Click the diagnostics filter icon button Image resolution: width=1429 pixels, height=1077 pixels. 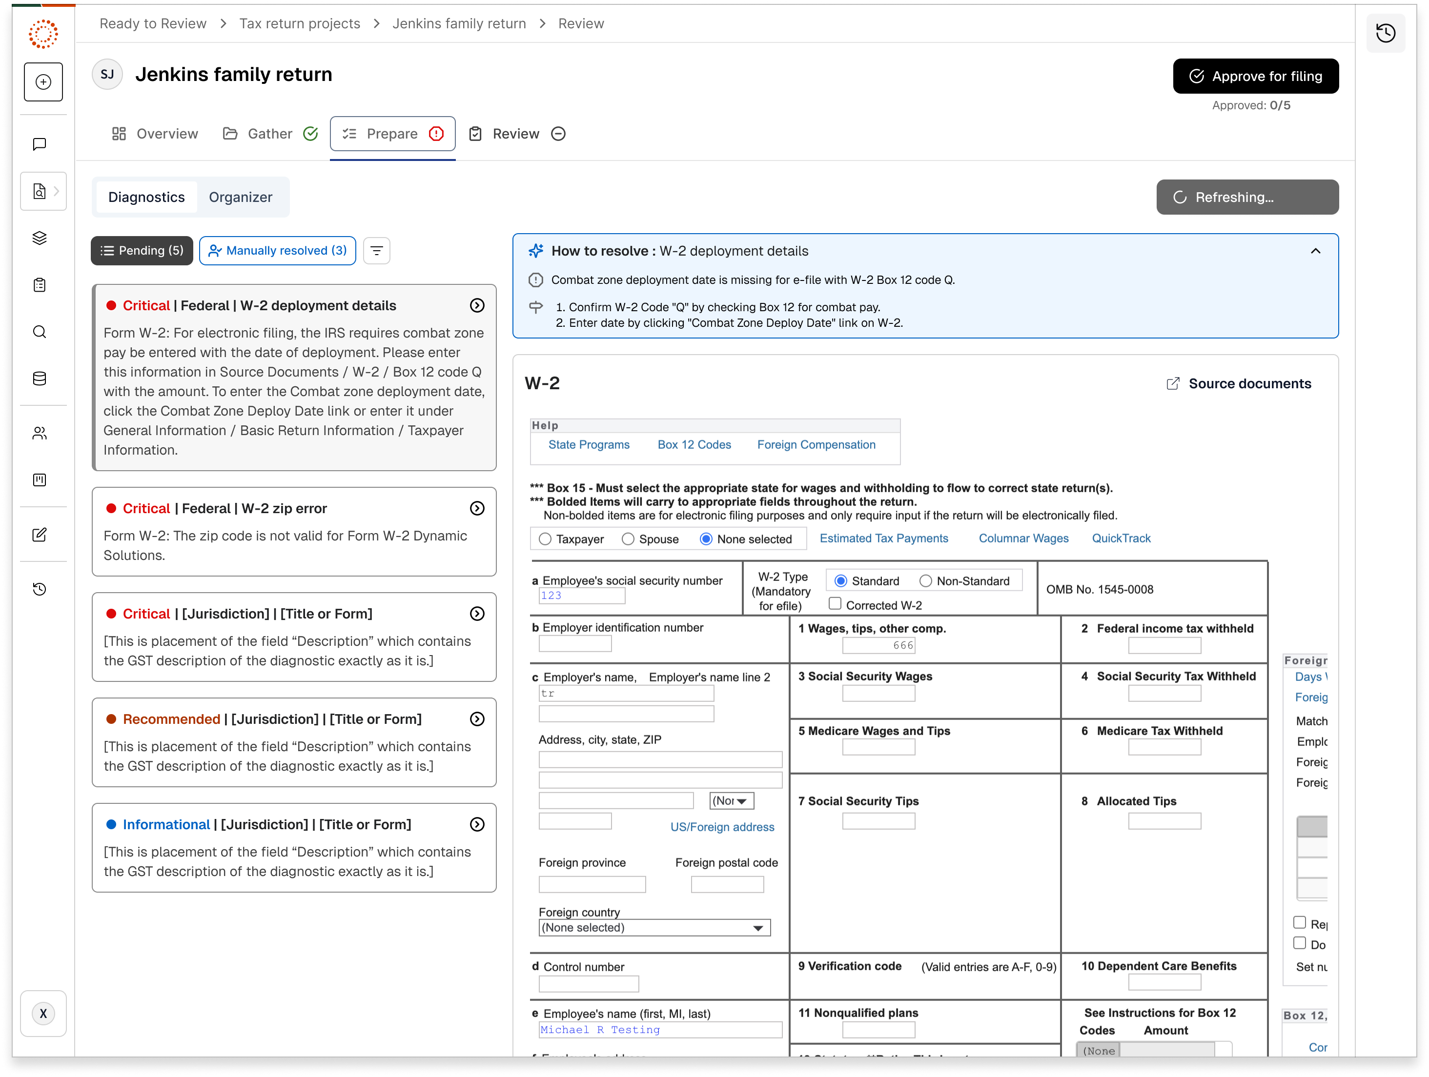coord(377,251)
